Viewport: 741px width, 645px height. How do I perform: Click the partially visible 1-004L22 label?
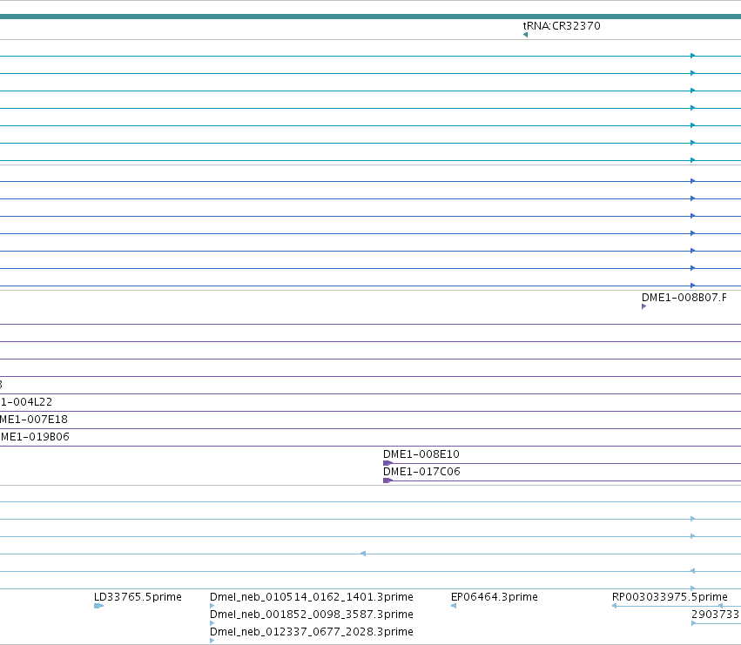[26, 401]
